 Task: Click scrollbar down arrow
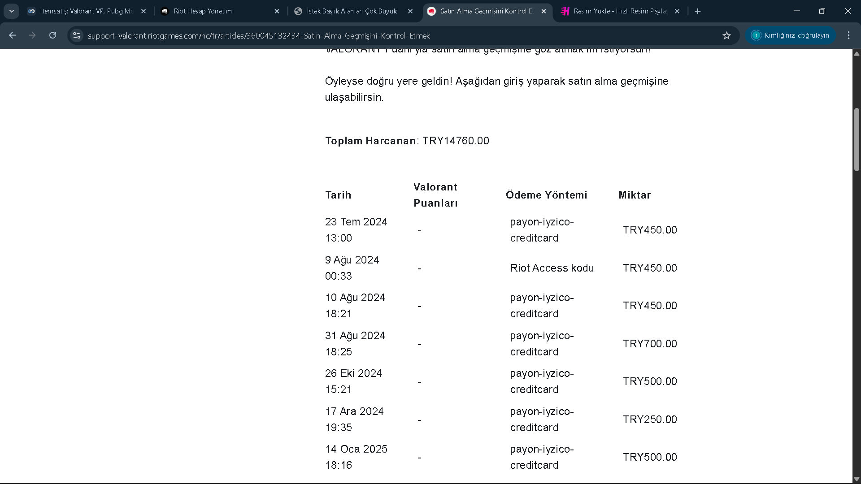857,479
